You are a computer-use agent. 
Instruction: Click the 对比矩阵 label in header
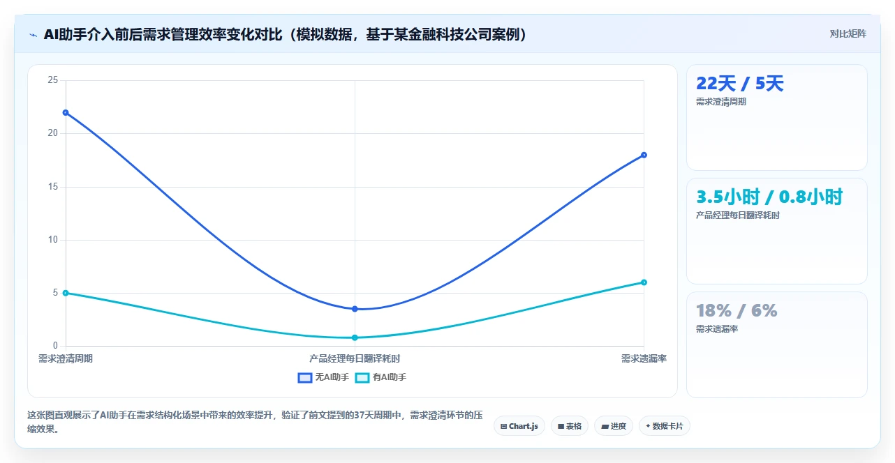(x=848, y=33)
